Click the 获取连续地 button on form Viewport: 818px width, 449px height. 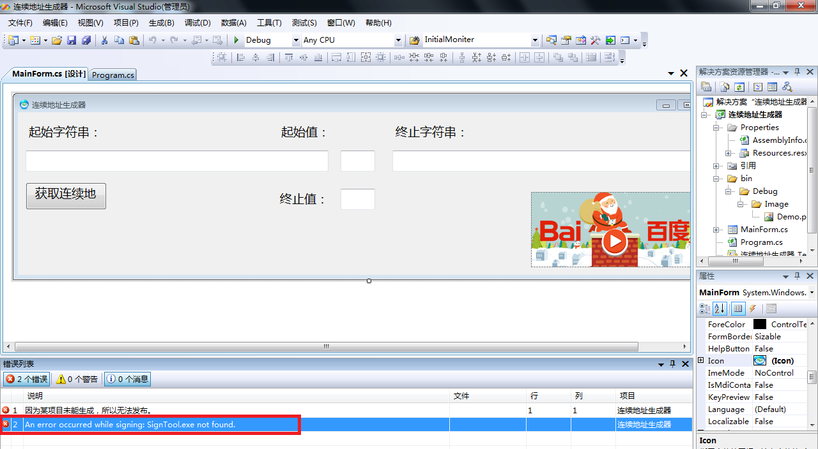tap(66, 196)
